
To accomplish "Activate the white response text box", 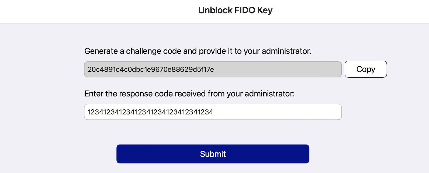I will click(x=213, y=112).
